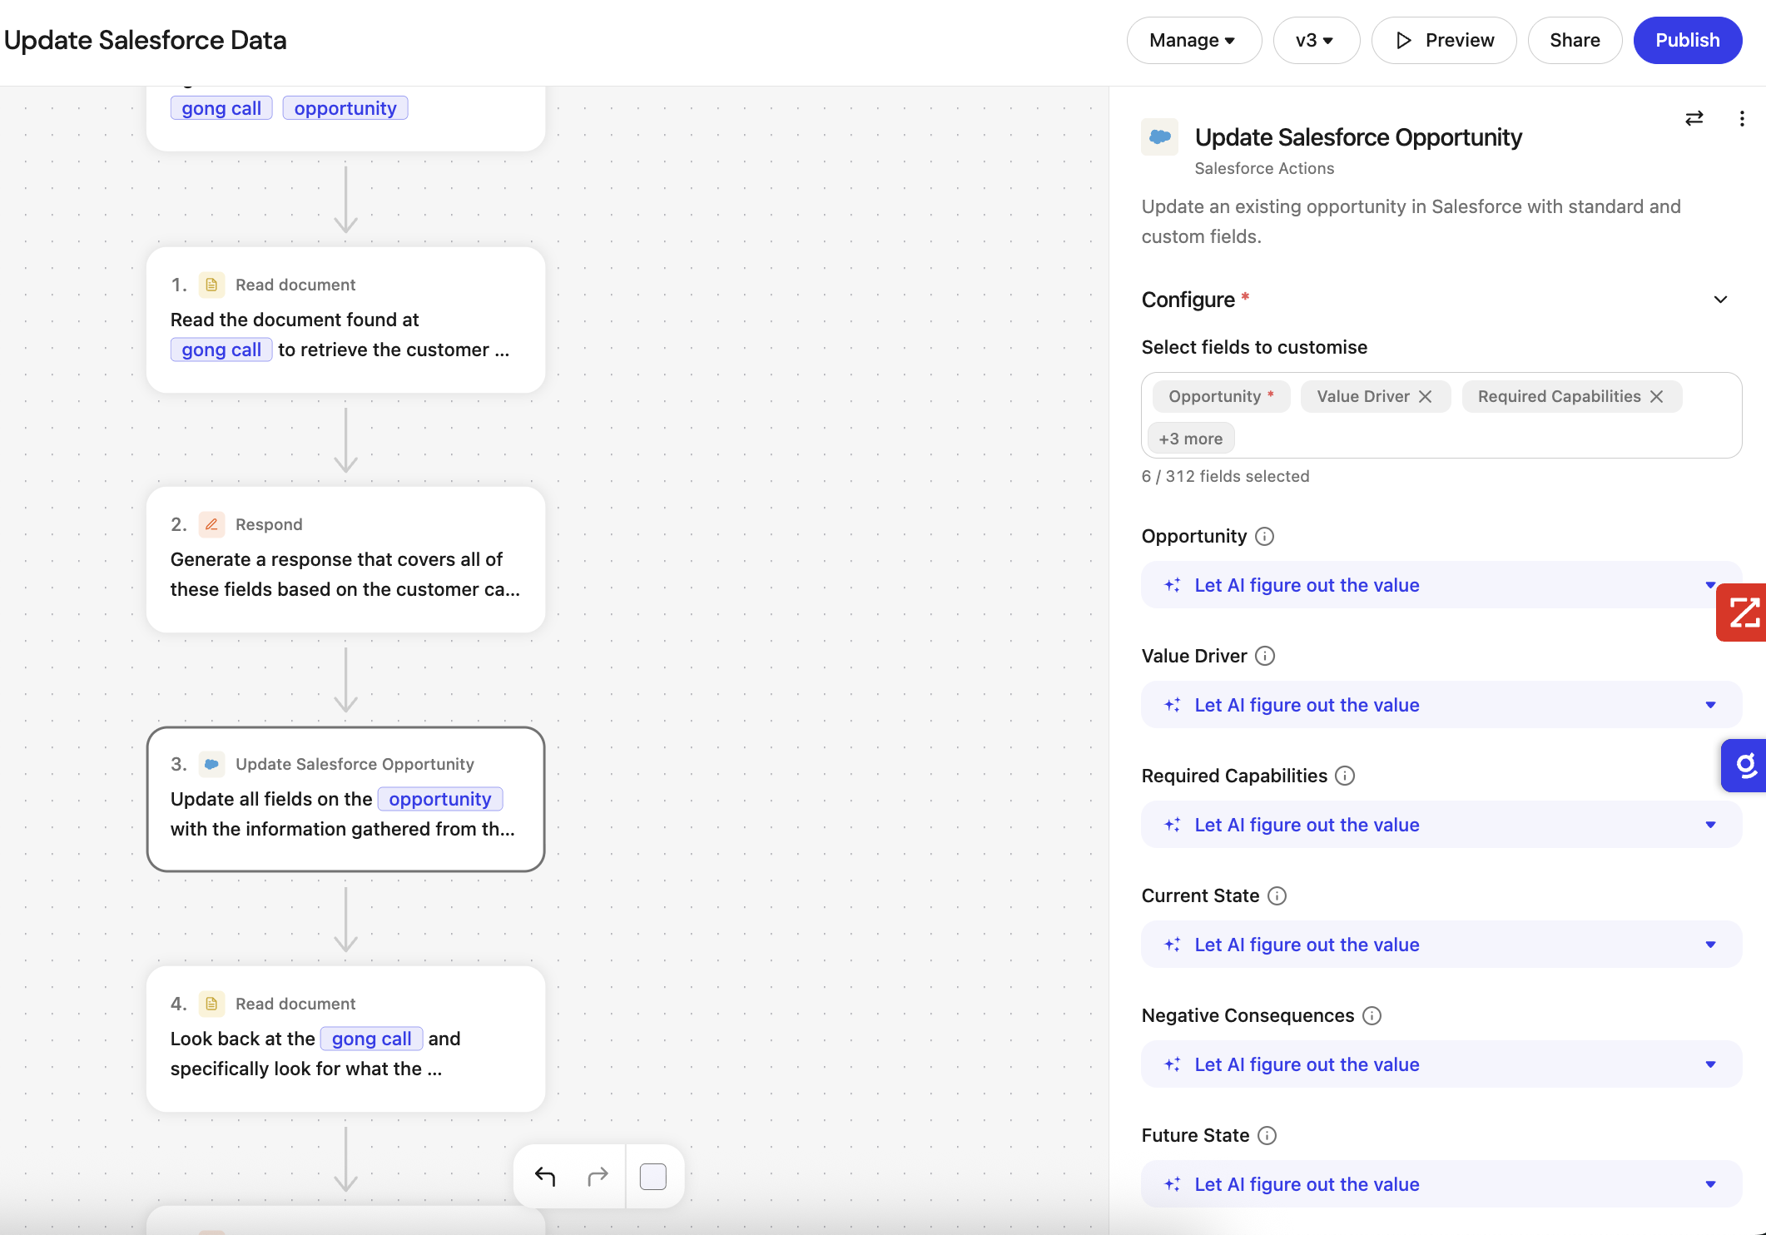Screen dimensions: 1766x1235
Task: Show info for Negative Consequences field
Action: pos(1372,1015)
